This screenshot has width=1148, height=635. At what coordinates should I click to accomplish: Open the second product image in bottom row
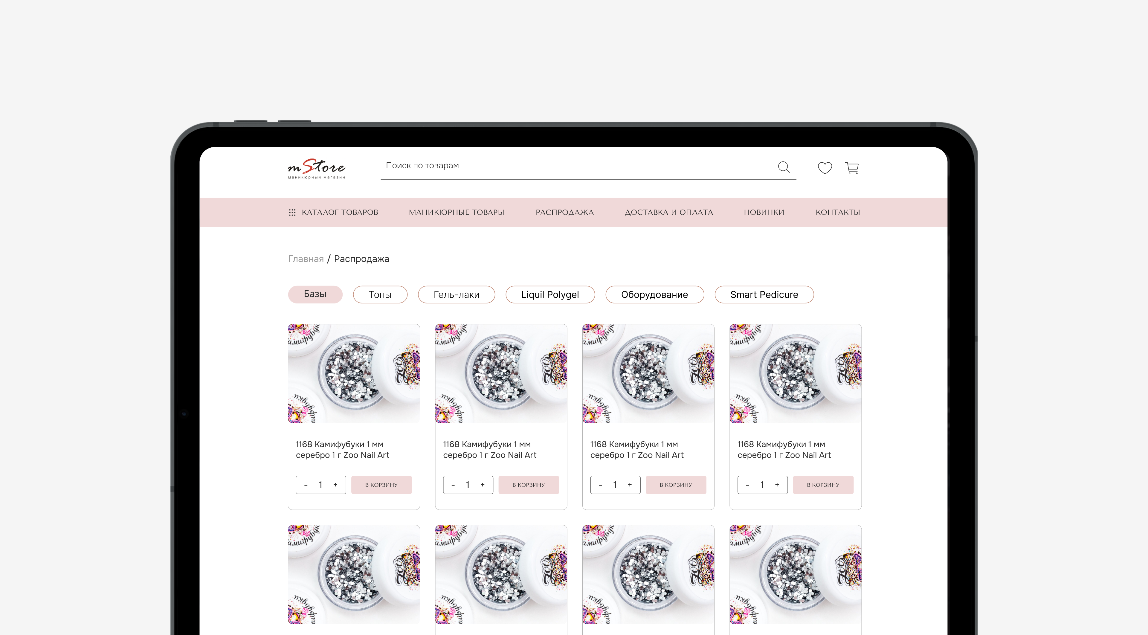tap(501, 574)
